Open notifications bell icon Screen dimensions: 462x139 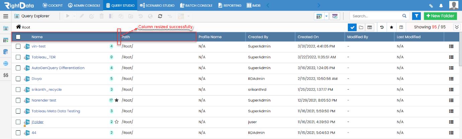441,6
